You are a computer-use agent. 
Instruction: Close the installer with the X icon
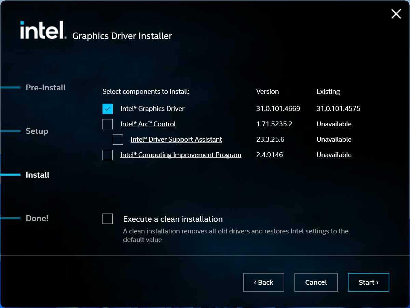click(396, 14)
